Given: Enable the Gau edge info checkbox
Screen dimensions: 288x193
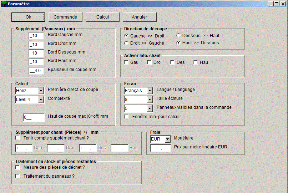Looking at the screenshot, I should 126,62.
